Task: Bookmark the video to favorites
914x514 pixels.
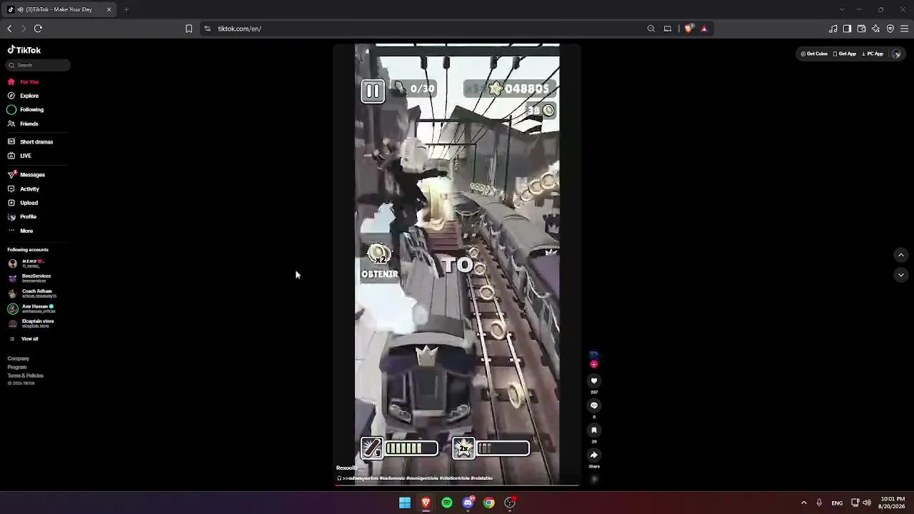Action: click(593, 430)
